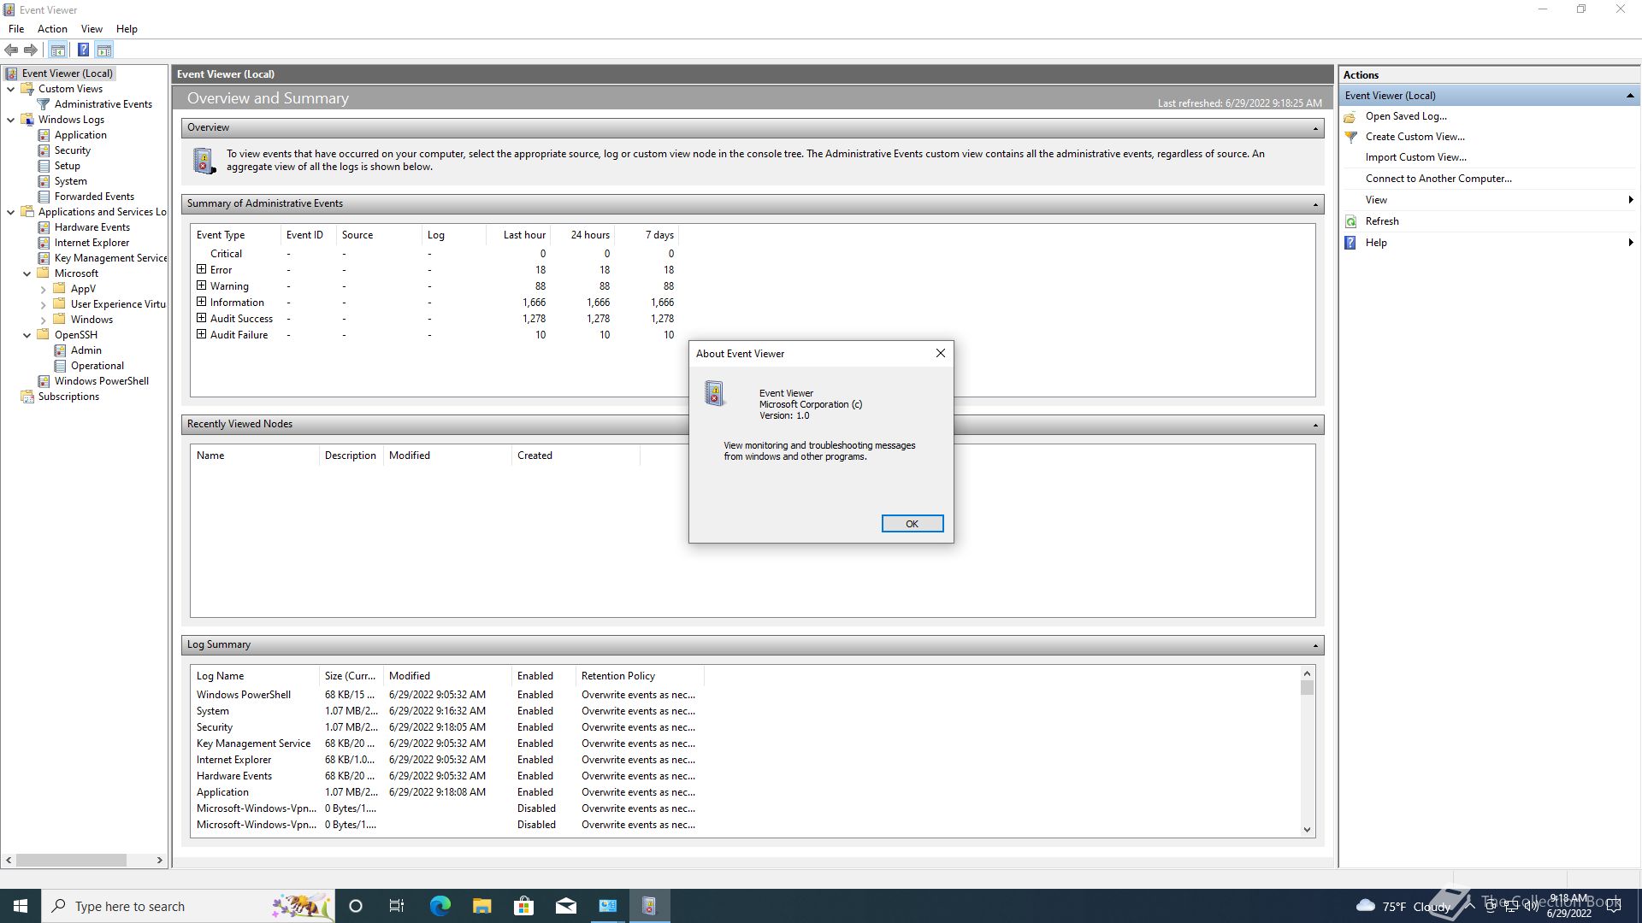Click the Create Custom View filter icon
This screenshot has height=923, width=1642.
[x=1351, y=137]
